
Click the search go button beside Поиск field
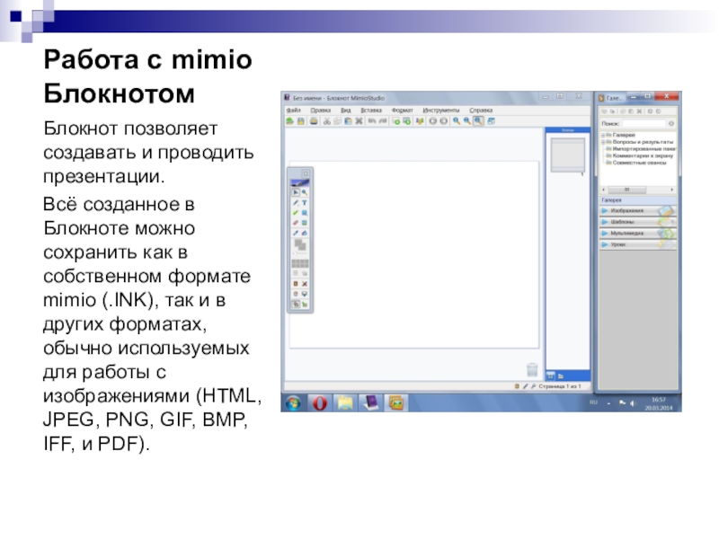pyautogui.click(x=670, y=123)
